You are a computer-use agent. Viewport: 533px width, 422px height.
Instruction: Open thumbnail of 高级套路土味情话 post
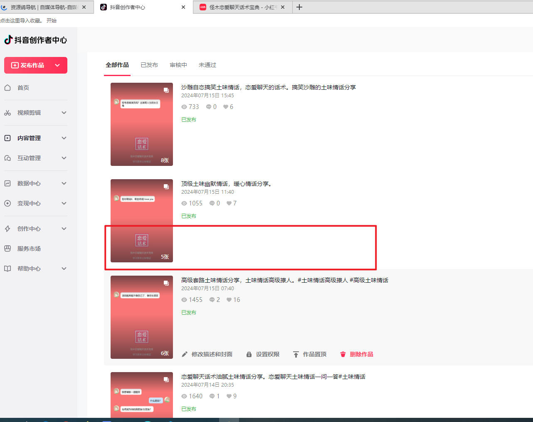(142, 317)
